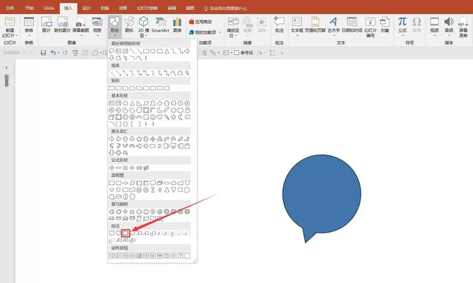Expand the collapsed thumbnail pane chevron
Viewport: 473px width, 283px height.
pos(7,68)
